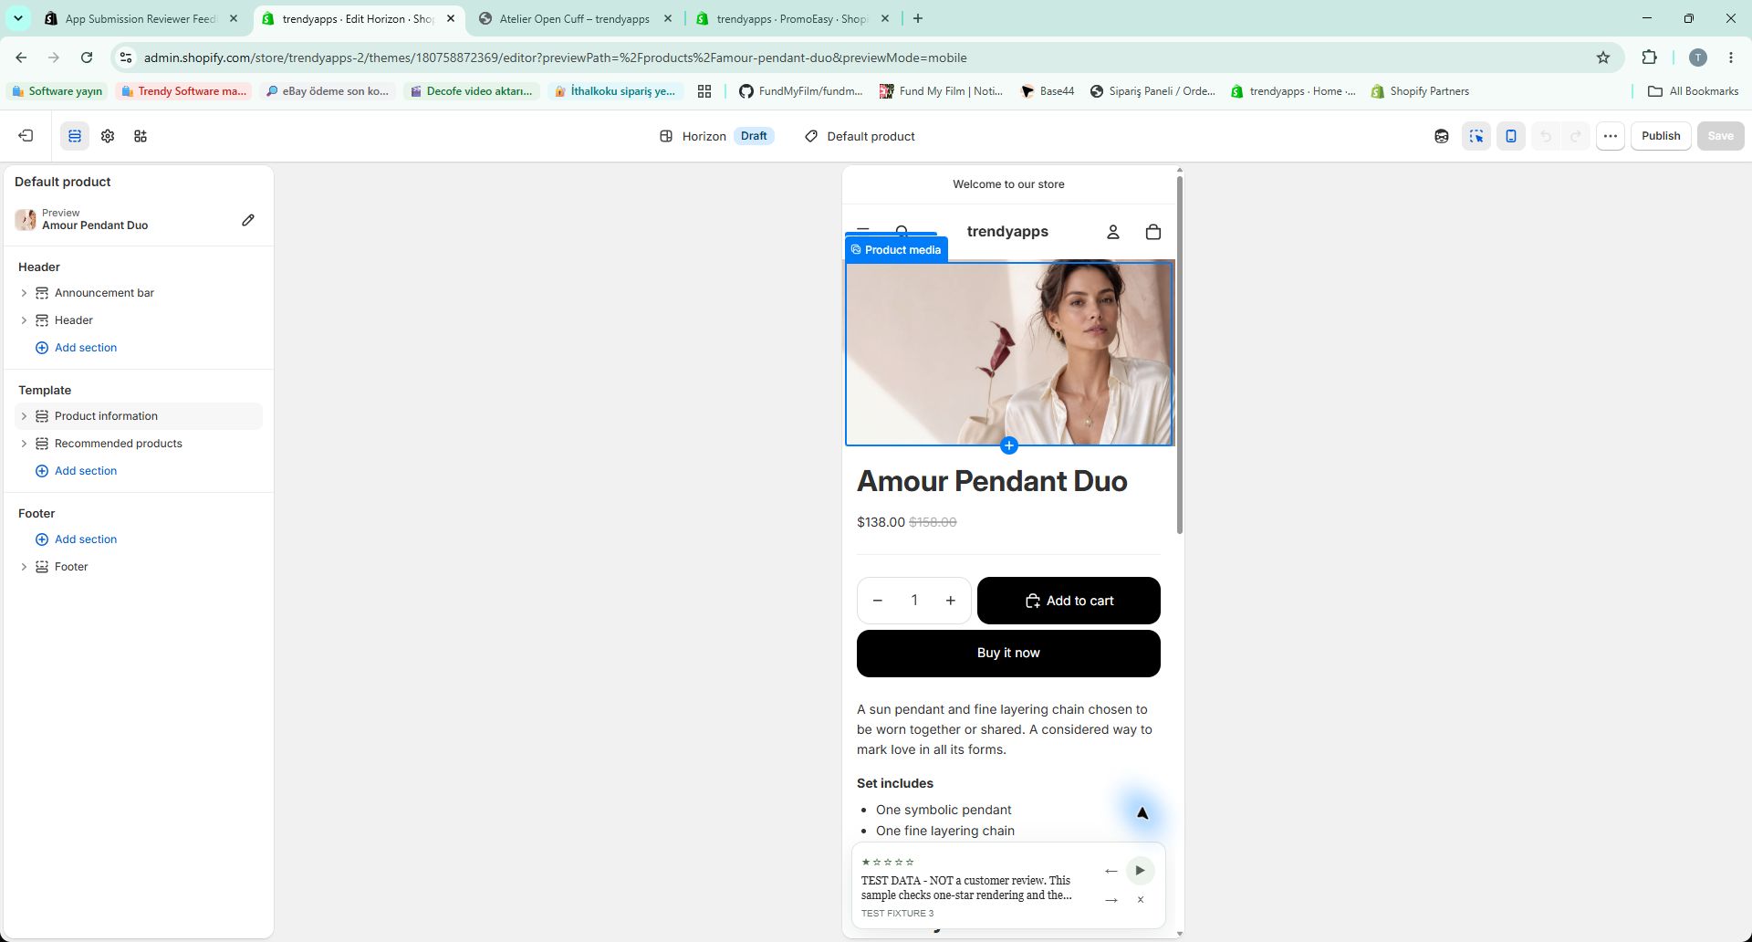Image resolution: width=1752 pixels, height=942 pixels.
Task: Click the undo arrow
Action: point(1546,136)
